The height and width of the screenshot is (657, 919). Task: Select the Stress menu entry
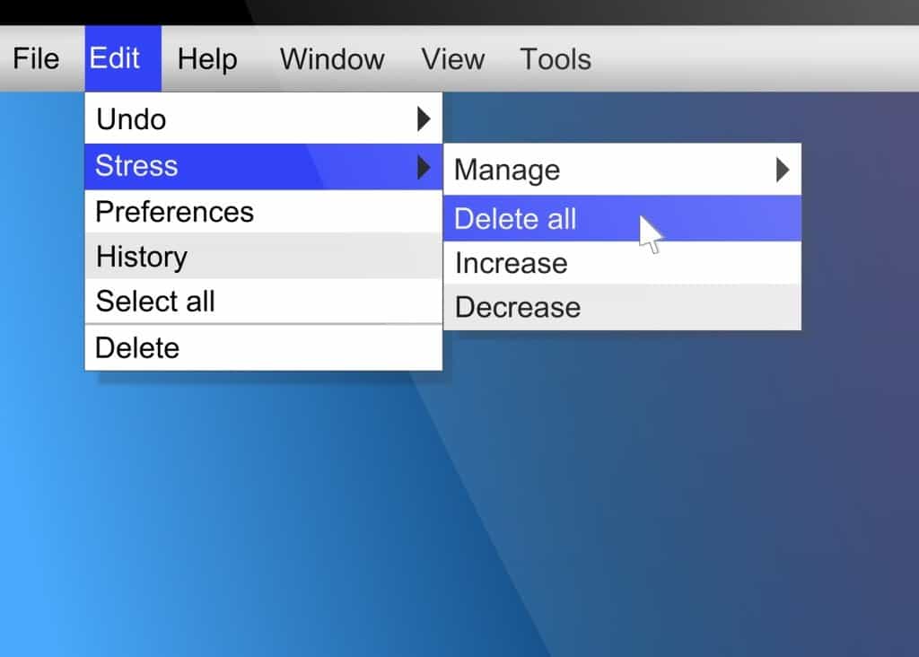pyautogui.click(x=137, y=166)
